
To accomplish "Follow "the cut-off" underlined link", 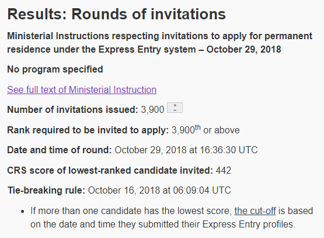I will point(255,211).
